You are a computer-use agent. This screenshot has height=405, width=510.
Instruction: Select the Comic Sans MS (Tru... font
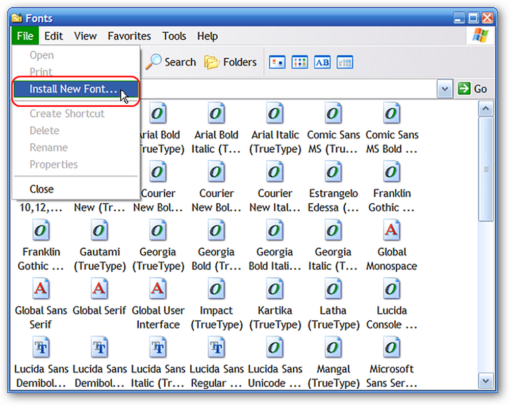(334, 114)
